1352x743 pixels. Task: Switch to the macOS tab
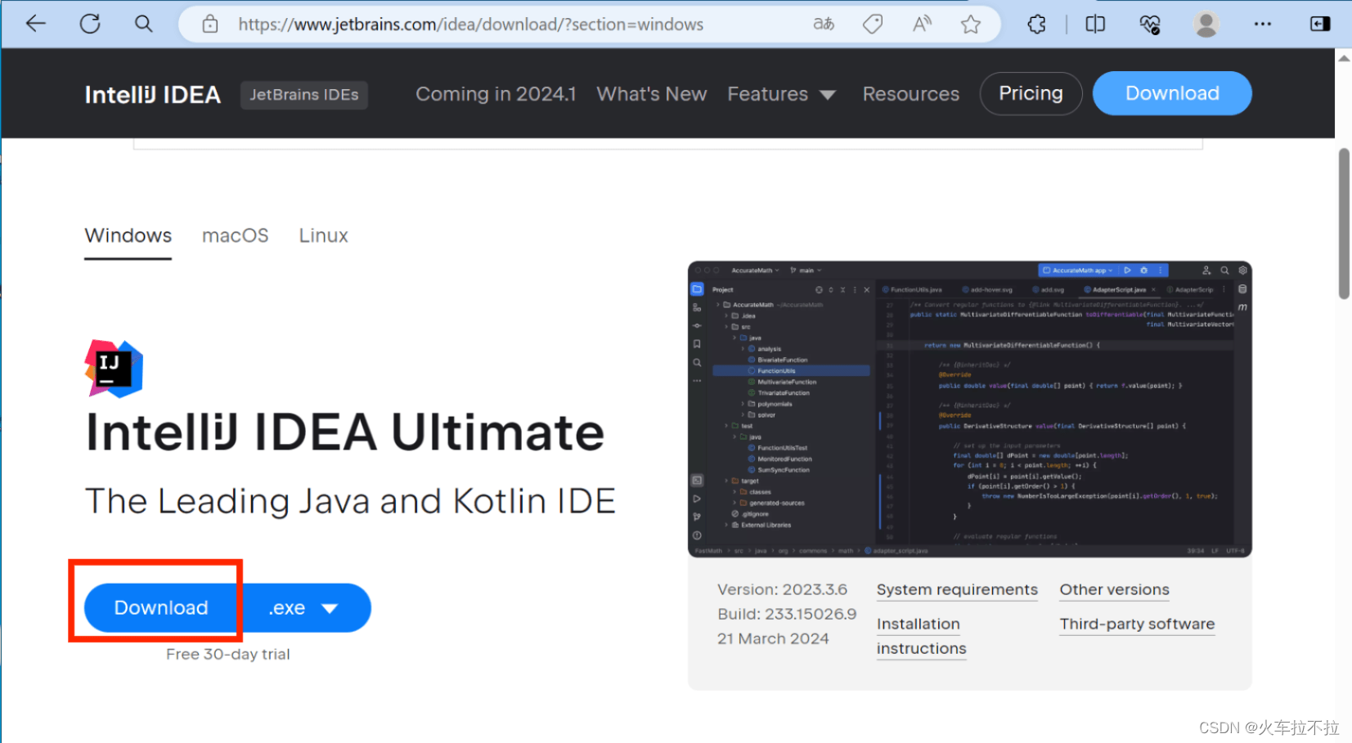(235, 236)
